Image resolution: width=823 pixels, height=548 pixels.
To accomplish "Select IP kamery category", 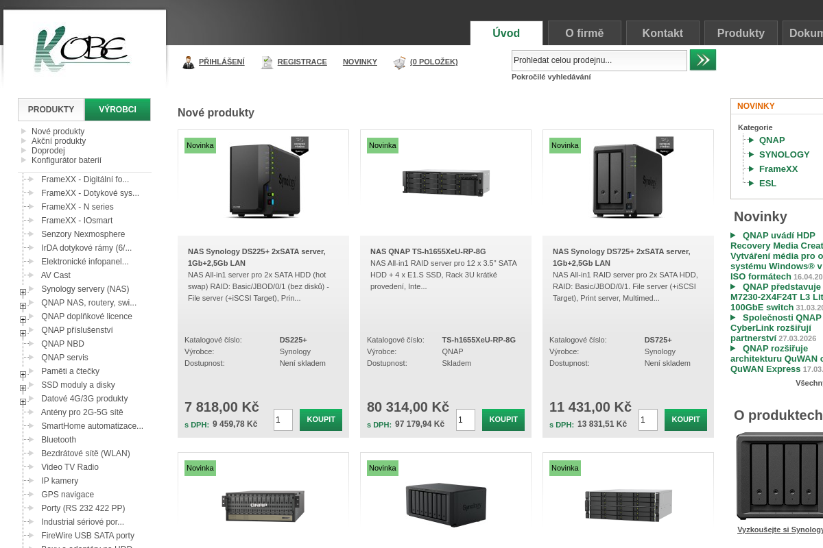I will (x=60, y=481).
